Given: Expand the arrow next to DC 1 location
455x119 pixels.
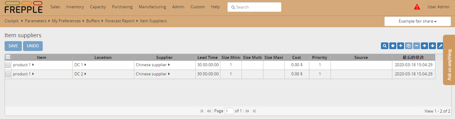Looking at the screenshot, I should click(85, 65).
